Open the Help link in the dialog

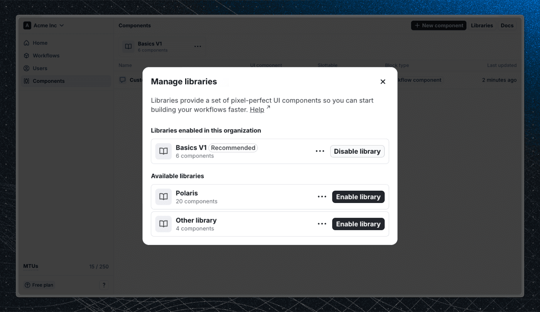point(256,109)
